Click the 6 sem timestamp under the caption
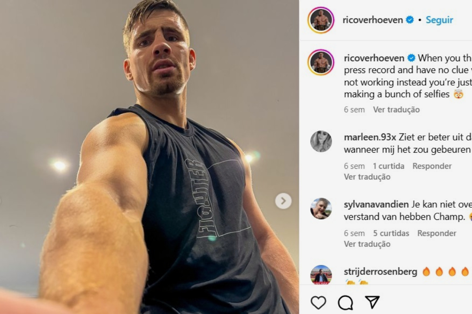Screen dimensions: 472x314 click(355, 110)
